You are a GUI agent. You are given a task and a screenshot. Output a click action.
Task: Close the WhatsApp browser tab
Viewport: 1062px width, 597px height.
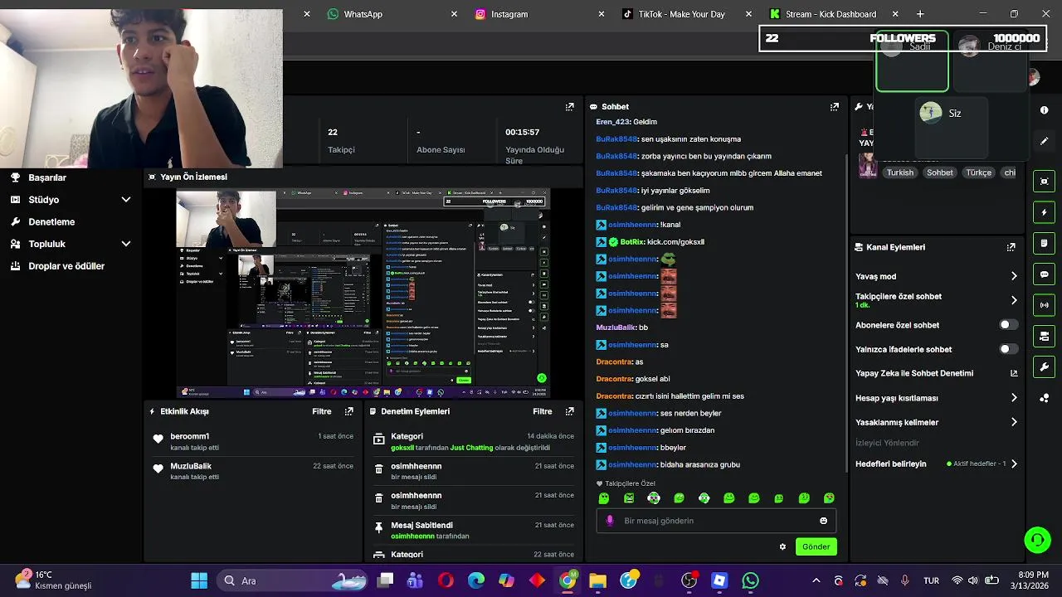(454, 14)
